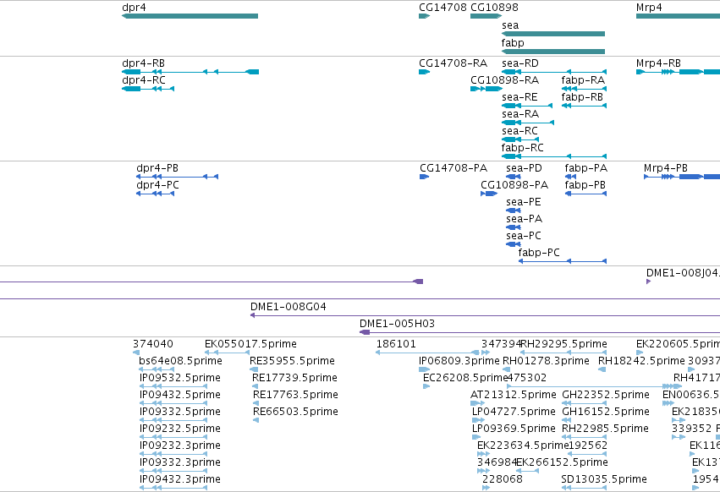Screen dimensions: 720x492
Task: Click the DME1-008J04 clone label
Action: coord(683,273)
